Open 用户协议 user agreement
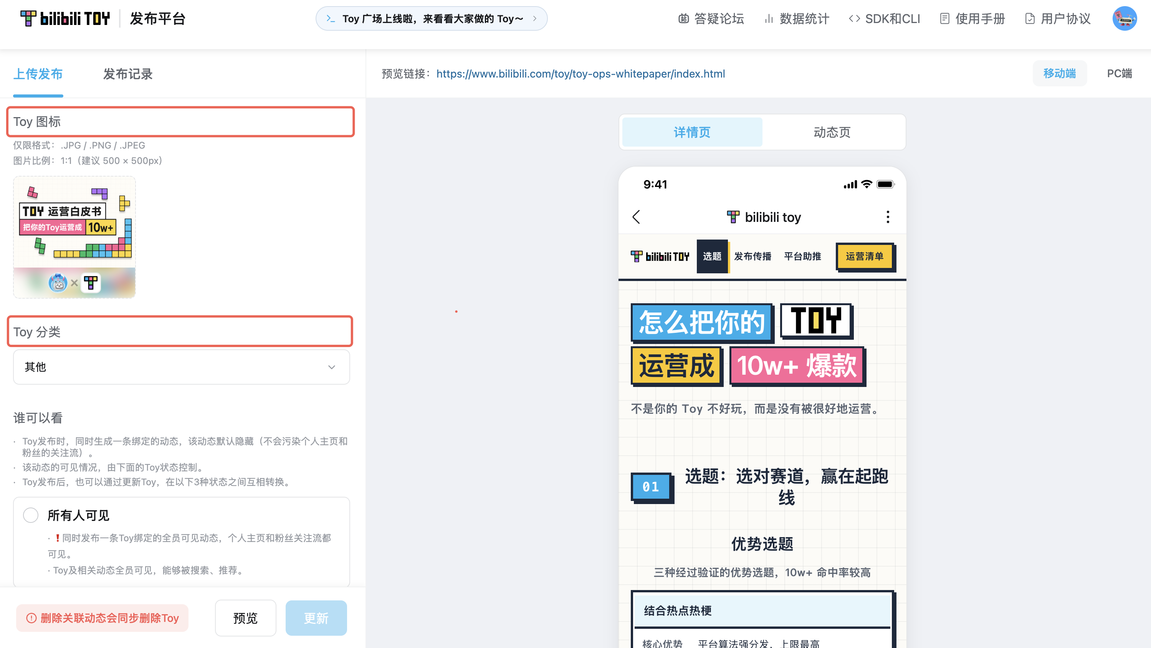Screen dimensions: 1151x648 click(x=1058, y=18)
